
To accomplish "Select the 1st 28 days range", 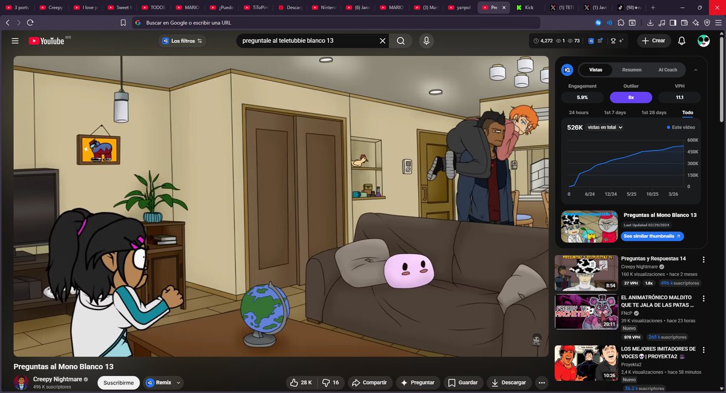I will [x=654, y=112].
